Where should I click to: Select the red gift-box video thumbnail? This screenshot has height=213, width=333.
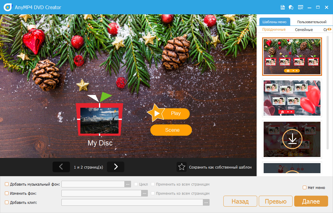tap(99, 120)
